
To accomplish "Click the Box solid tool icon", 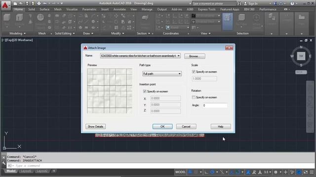I will (x=7, y=18).
